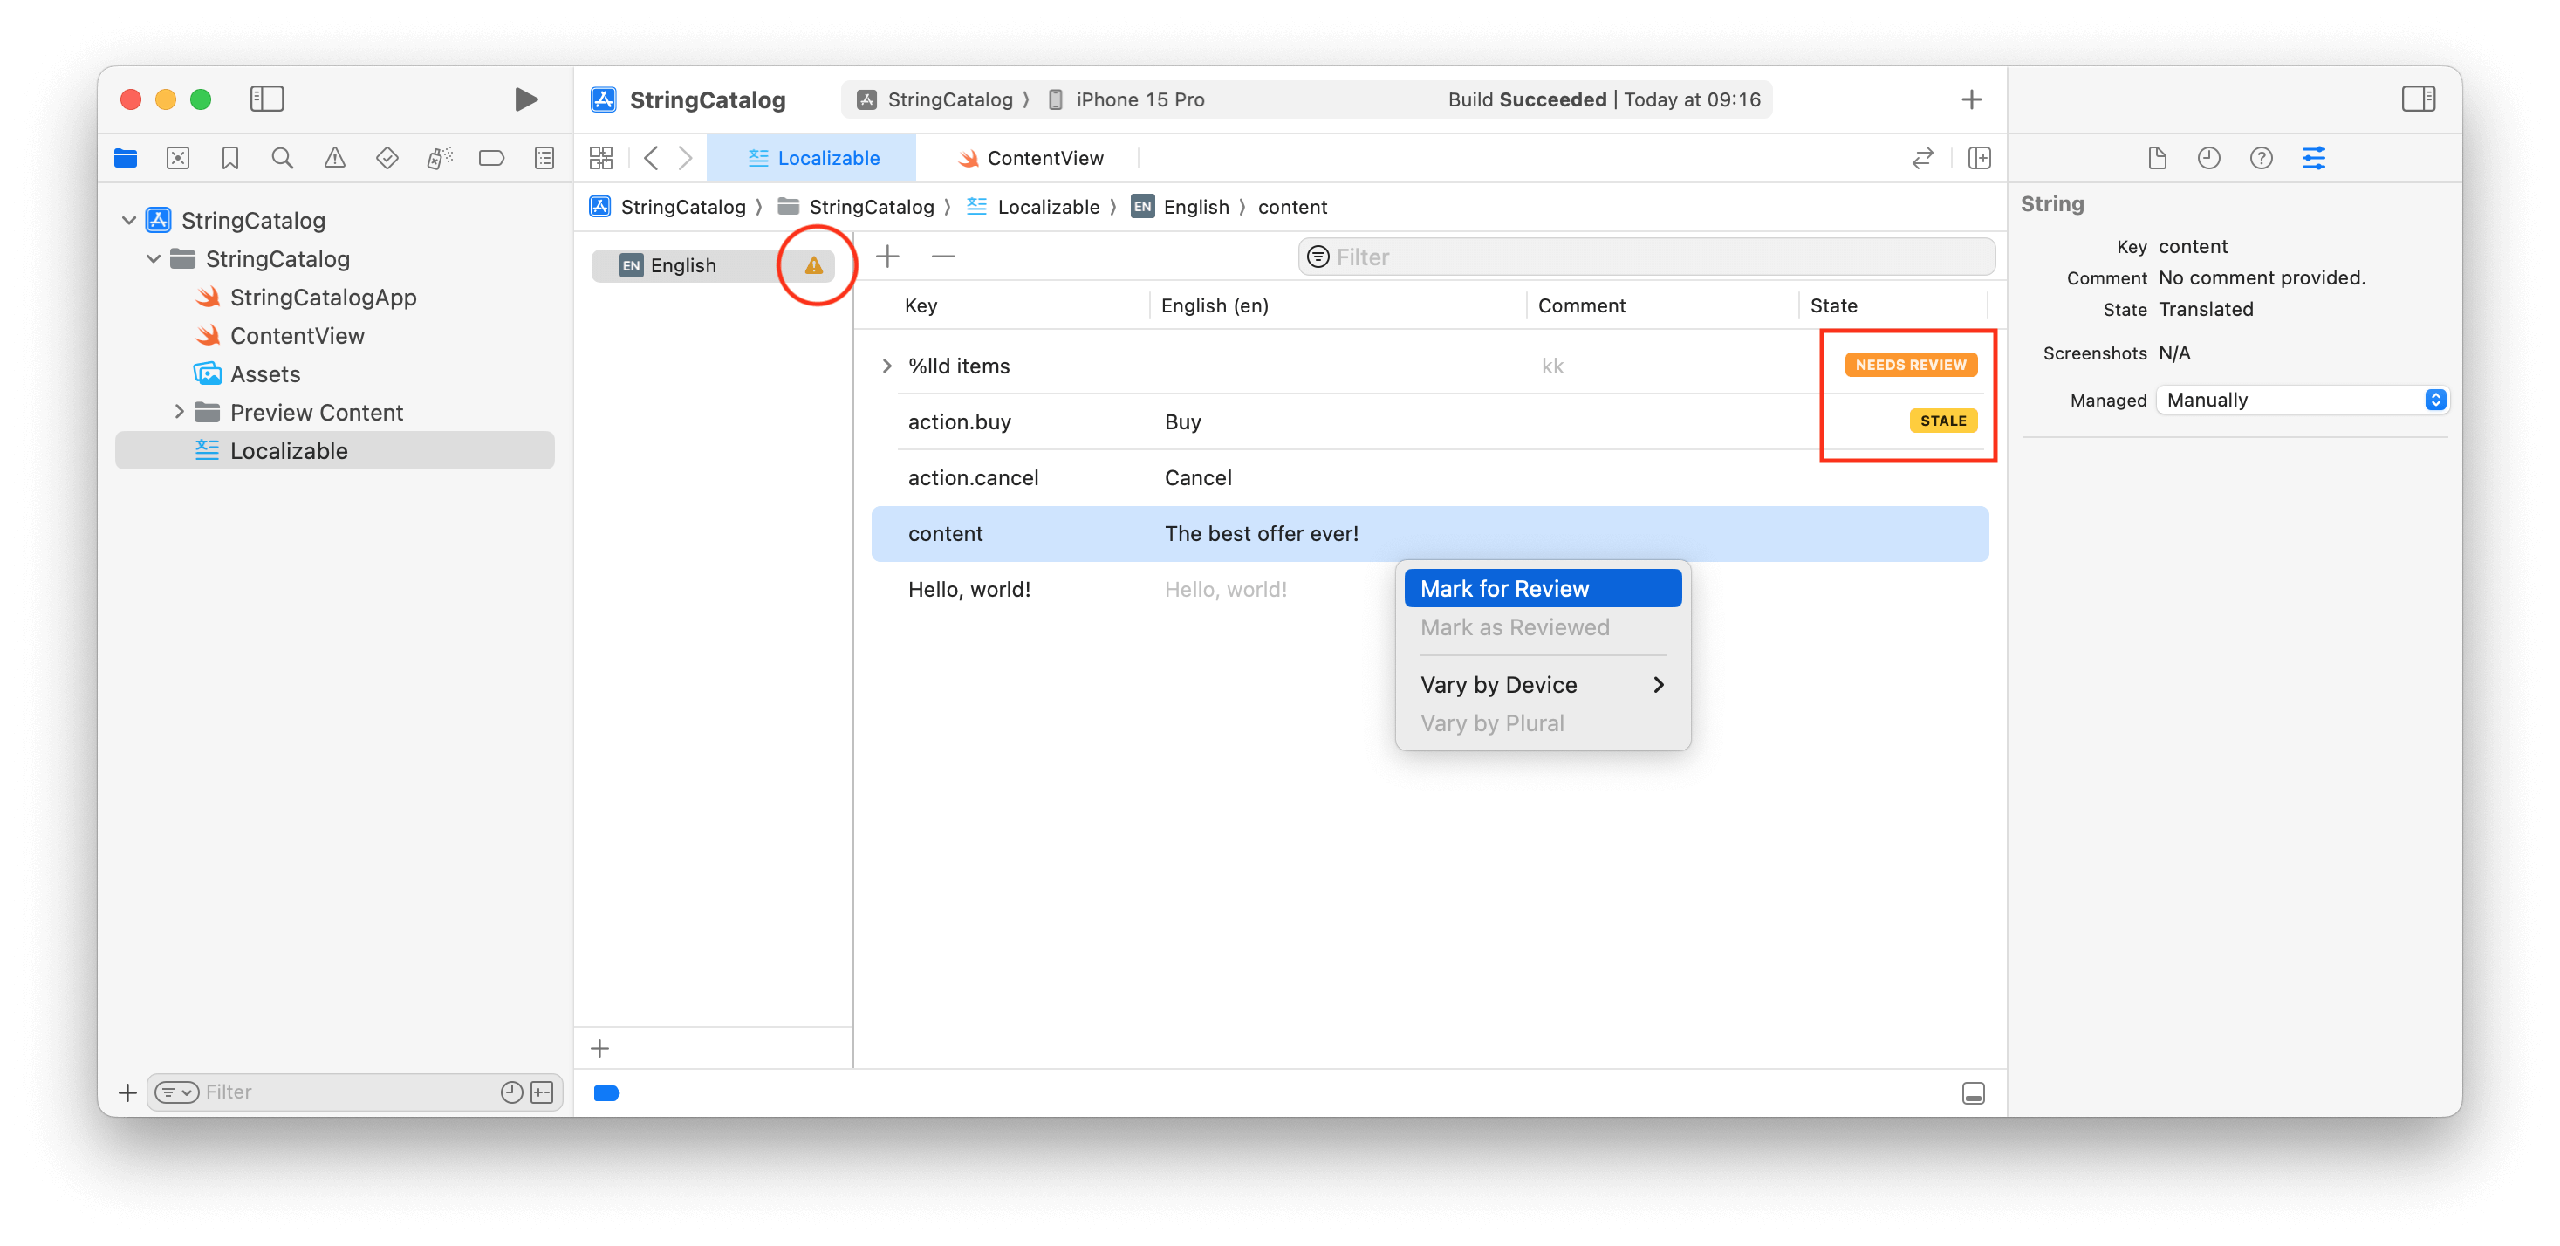Screen dimensions: 2560x1246
Task: Sort by the Key column header
Action: click(x=921, y=305)
